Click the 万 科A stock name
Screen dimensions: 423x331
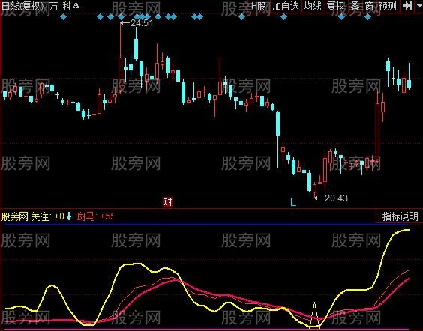tap(64, 6)
